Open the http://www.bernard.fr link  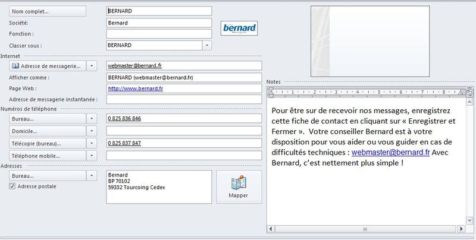pos(136,89)
